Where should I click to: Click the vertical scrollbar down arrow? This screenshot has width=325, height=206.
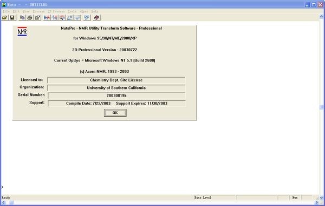[x=321, y=198]
